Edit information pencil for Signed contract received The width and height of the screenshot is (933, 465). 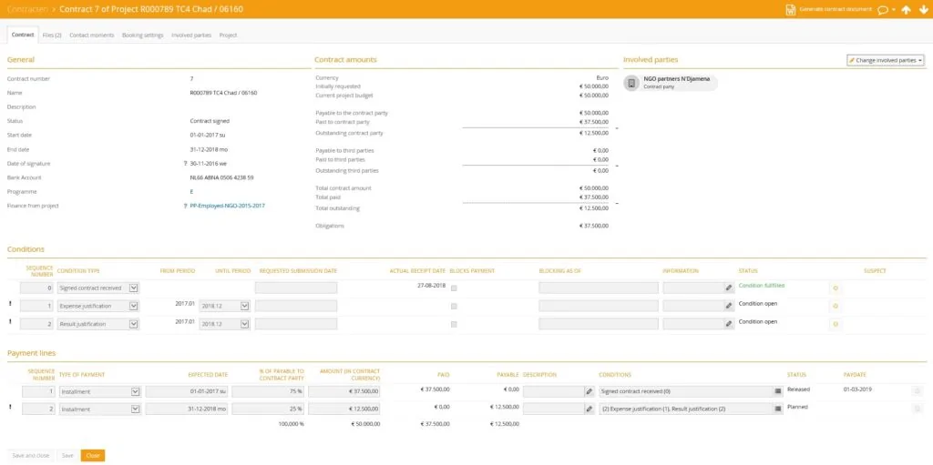click(729, 288)
